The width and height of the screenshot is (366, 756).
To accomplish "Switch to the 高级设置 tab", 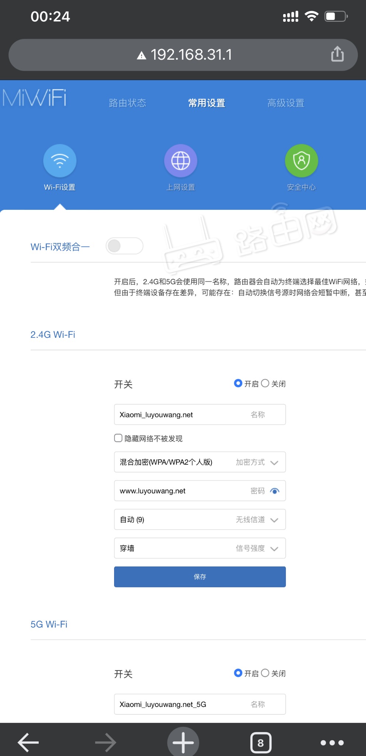I will pos(286,103).
